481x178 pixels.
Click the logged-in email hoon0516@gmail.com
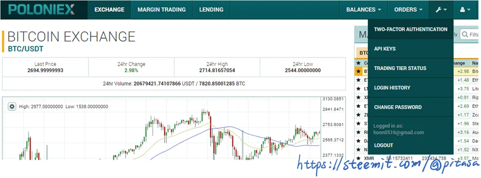click(x=399, y=132)
